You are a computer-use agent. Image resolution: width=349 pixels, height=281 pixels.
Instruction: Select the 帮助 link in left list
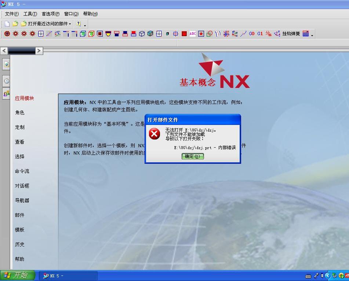pos(19,259)
